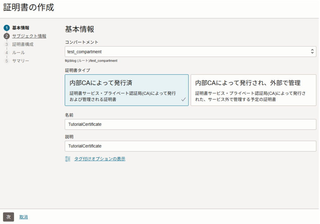
Task: Click the 次 button
Action: point(8,217)
